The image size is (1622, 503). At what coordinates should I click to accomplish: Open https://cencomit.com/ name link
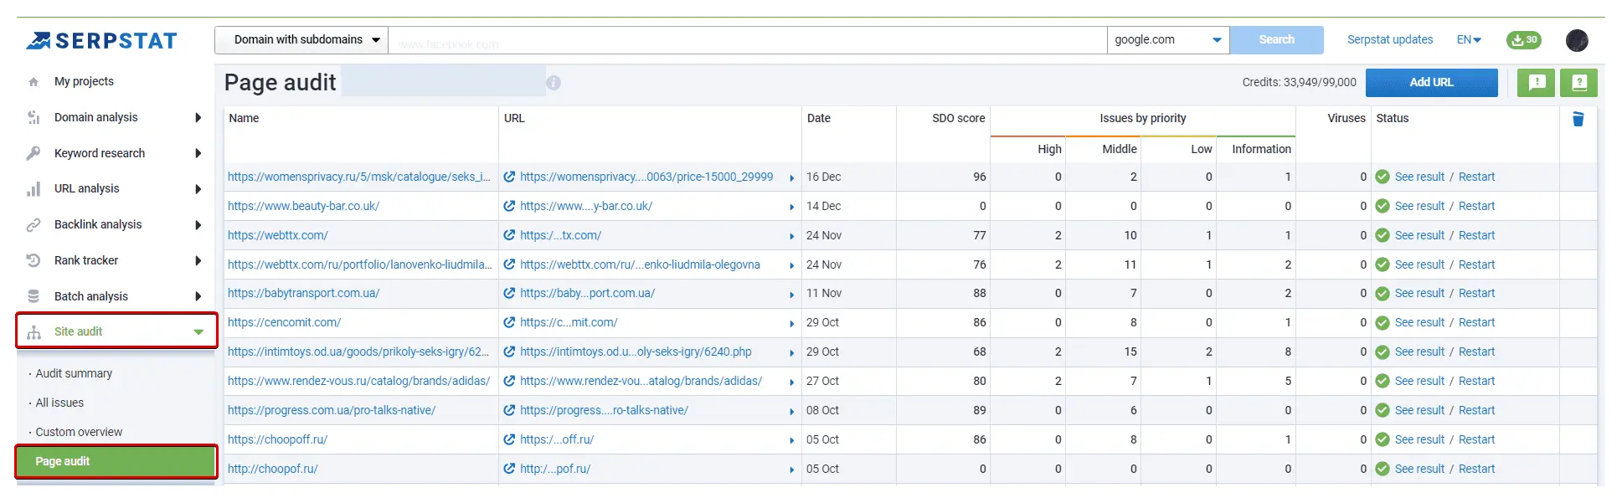tap(284, 322)
